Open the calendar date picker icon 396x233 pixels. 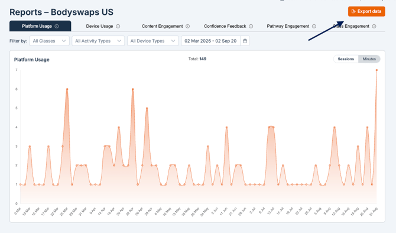[245, 41]
